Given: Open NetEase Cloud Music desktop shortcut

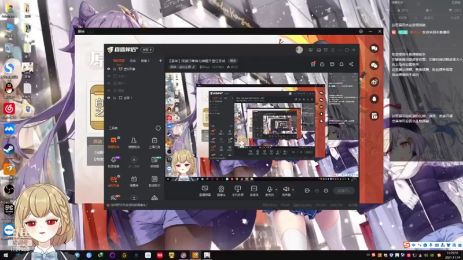Looking at the screenshot, I should pyautogui.click(x=9, y=110).
